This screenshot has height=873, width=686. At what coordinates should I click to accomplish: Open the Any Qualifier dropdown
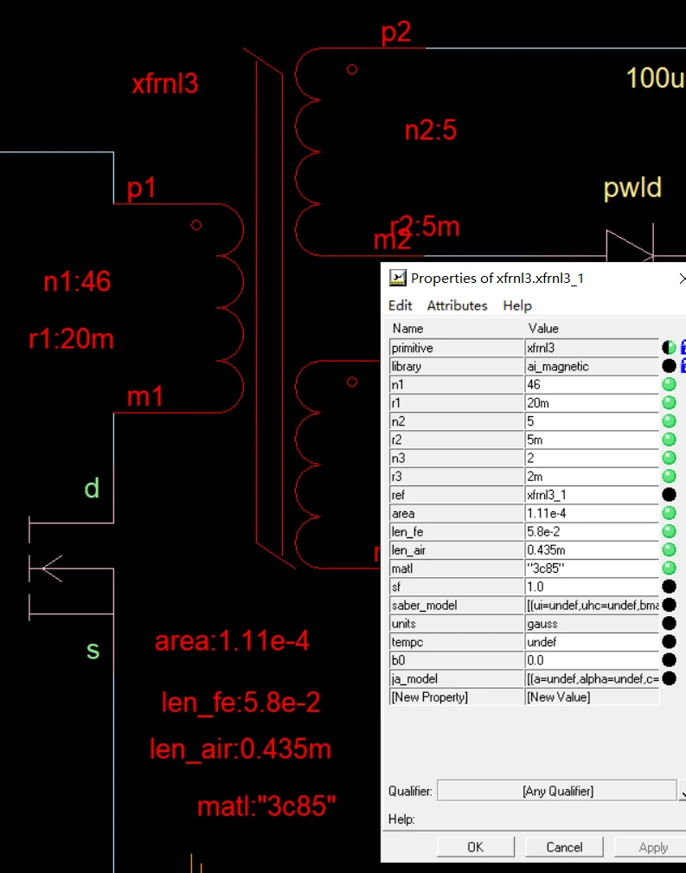click(x=682, y=791)
